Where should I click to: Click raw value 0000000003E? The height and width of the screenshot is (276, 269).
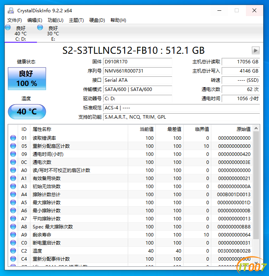click(x=234, y=162)
